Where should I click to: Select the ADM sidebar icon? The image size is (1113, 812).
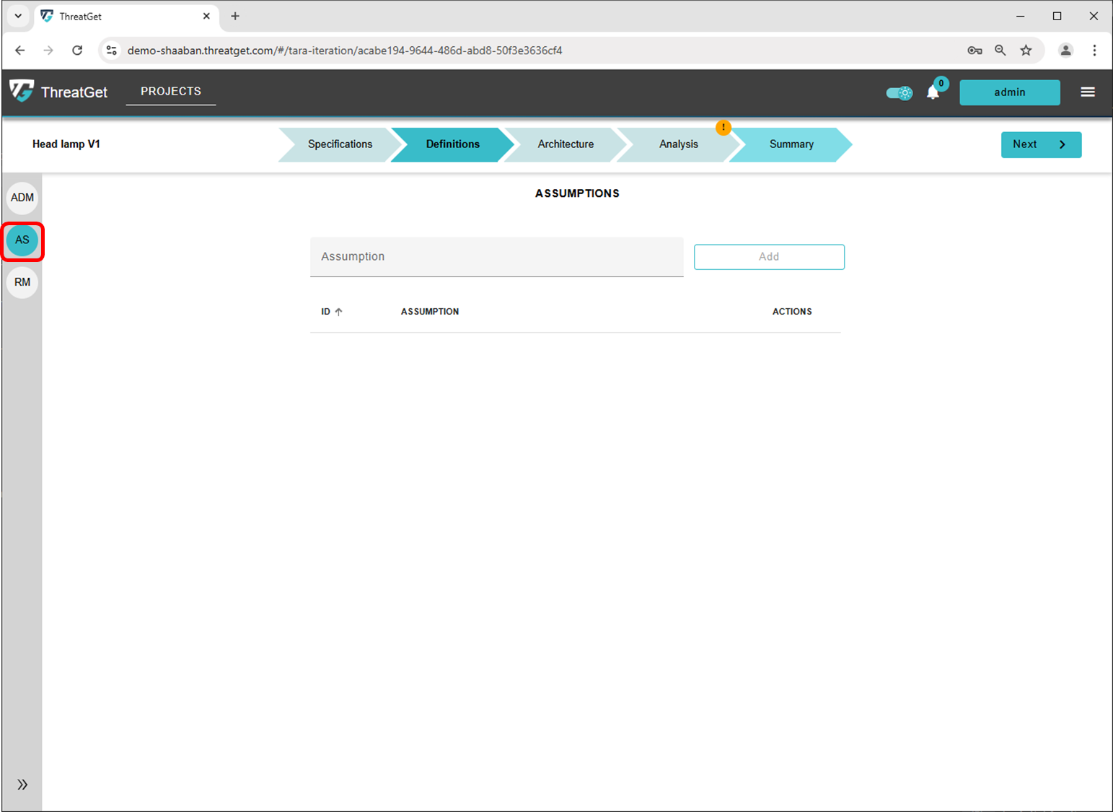click(22, 198)
